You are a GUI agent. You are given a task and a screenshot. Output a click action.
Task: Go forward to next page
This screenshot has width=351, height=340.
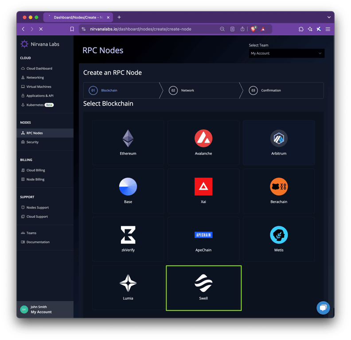pos(32,29)
